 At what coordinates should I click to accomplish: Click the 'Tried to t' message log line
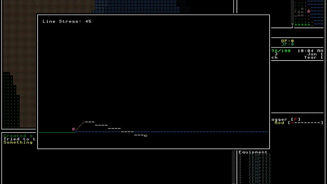coord(19,139)
